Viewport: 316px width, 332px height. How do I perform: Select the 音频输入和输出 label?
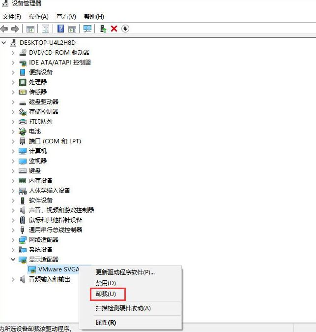(x=50, y=279)
